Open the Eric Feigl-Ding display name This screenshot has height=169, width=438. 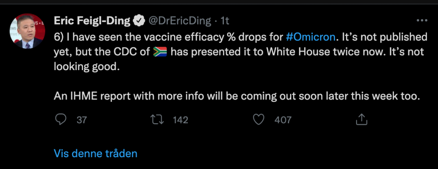92,21
